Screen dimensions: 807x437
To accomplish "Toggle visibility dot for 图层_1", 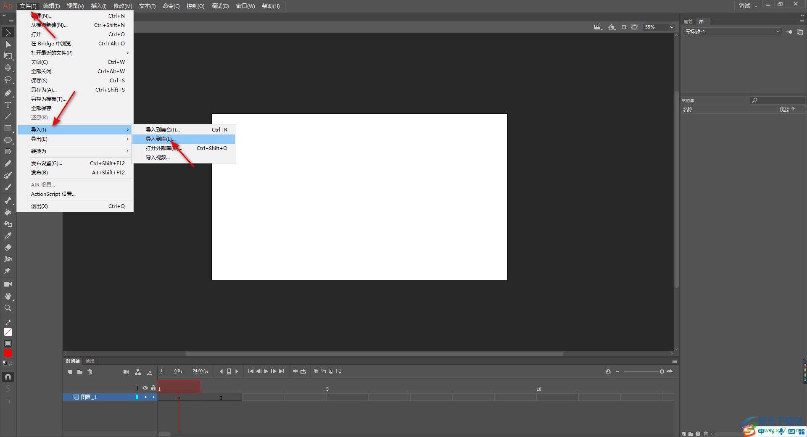I will click(145, 397).
